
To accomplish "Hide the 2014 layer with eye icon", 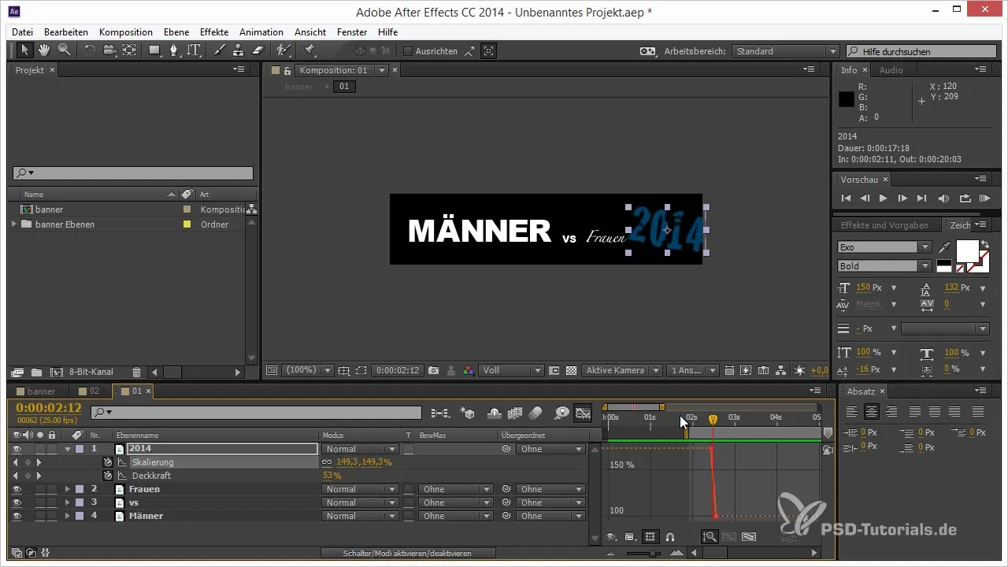I will point(17,449).
